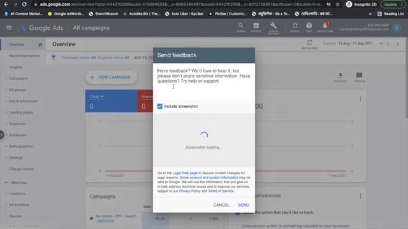This screenshot has width=408, height=229.
Task: Open Locations in the sidebar
Action: [x=17, y=193]
